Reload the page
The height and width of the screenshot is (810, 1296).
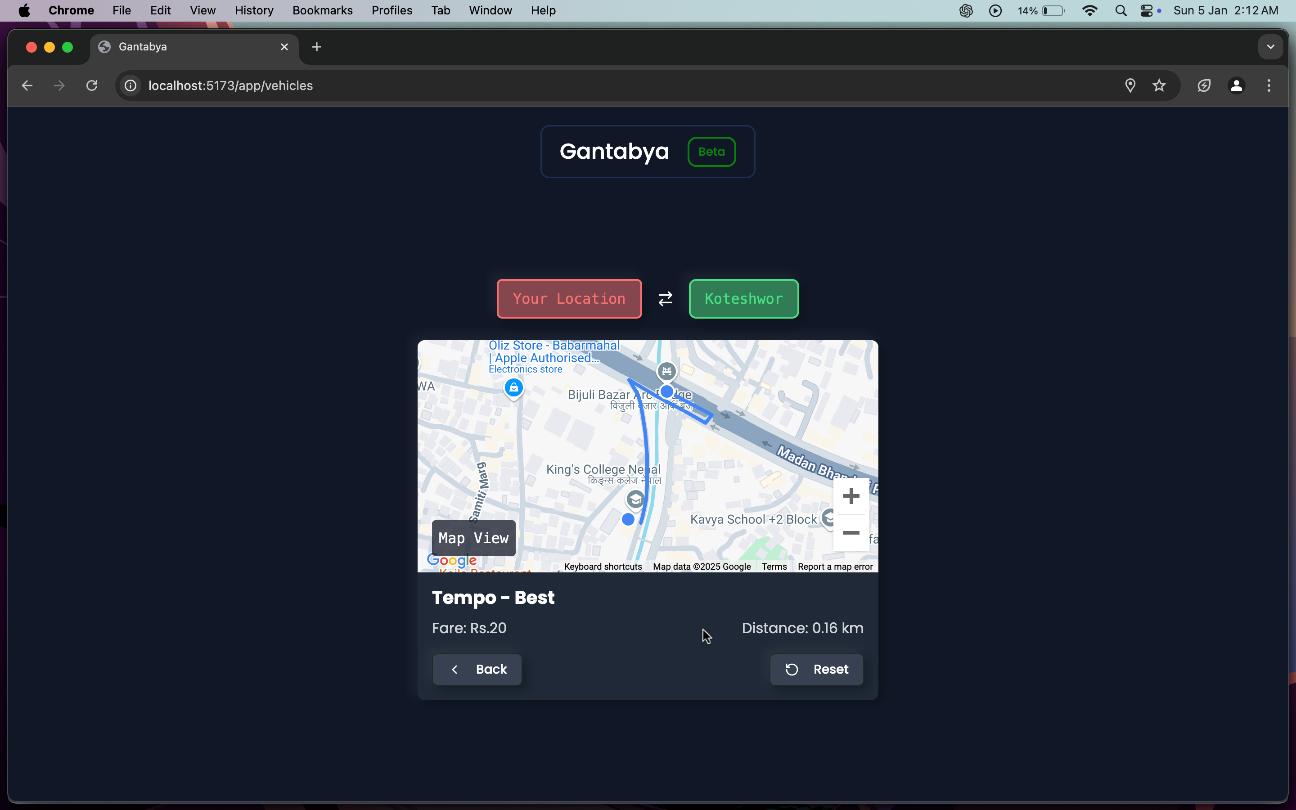(x=92, y=85)
